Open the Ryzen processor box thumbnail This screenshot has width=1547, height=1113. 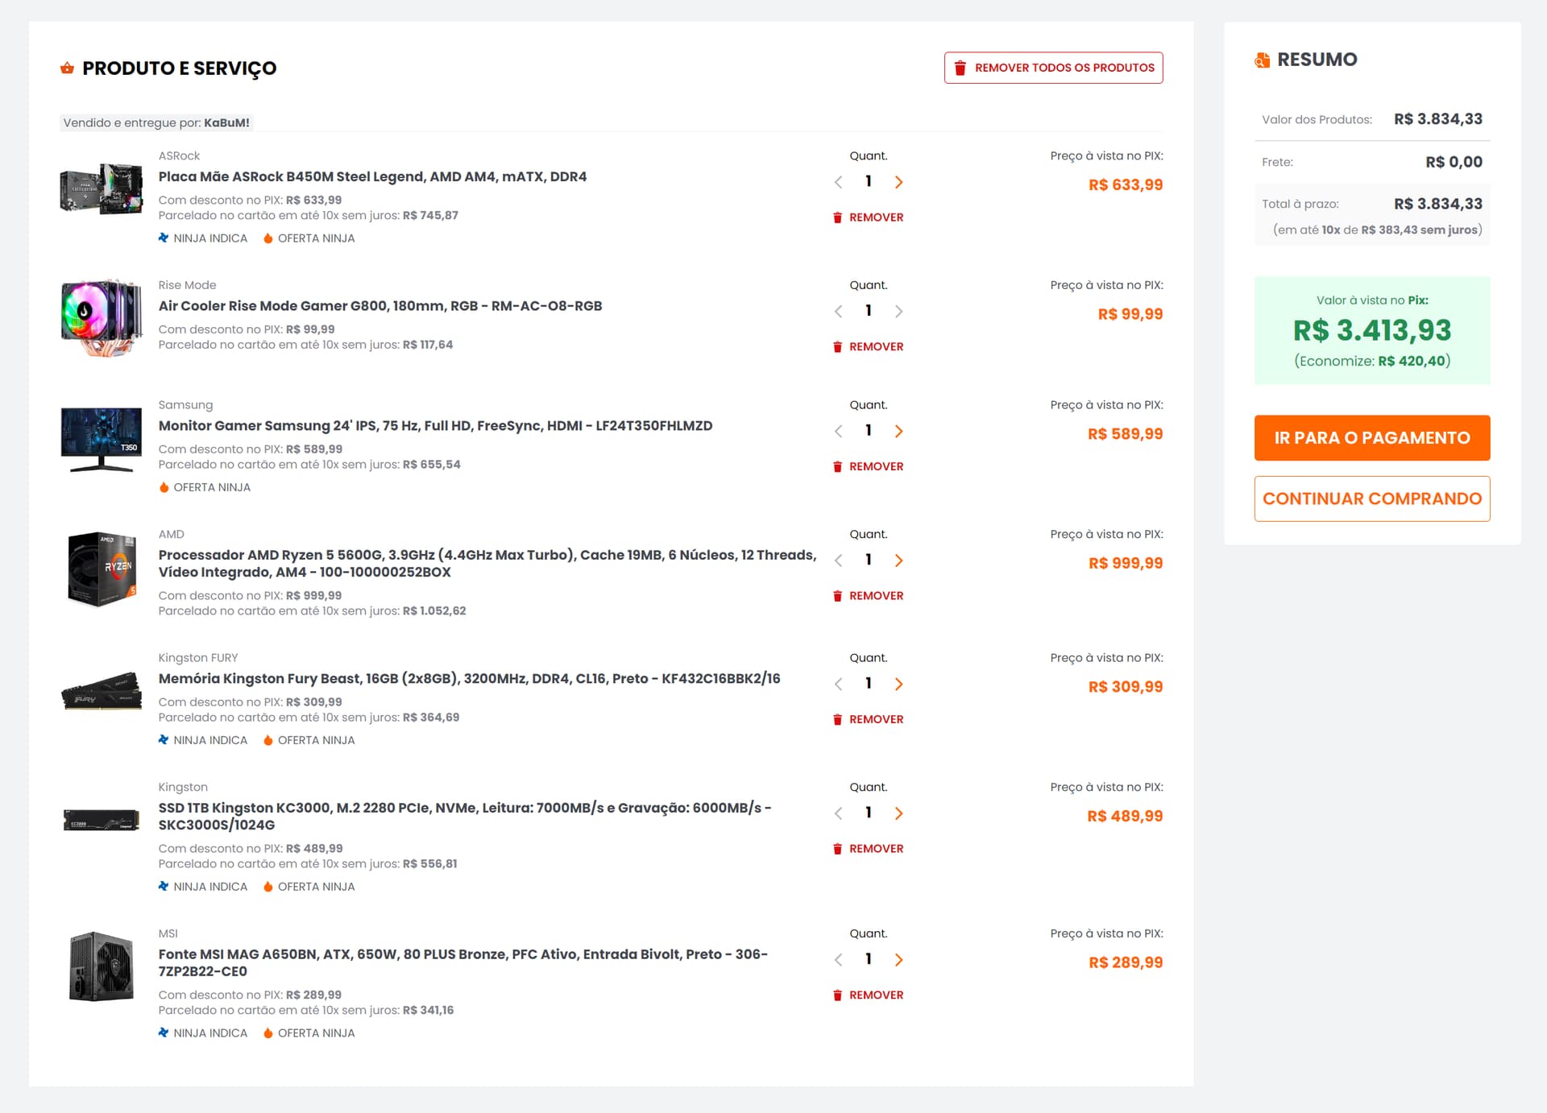[x=102, y=569]
